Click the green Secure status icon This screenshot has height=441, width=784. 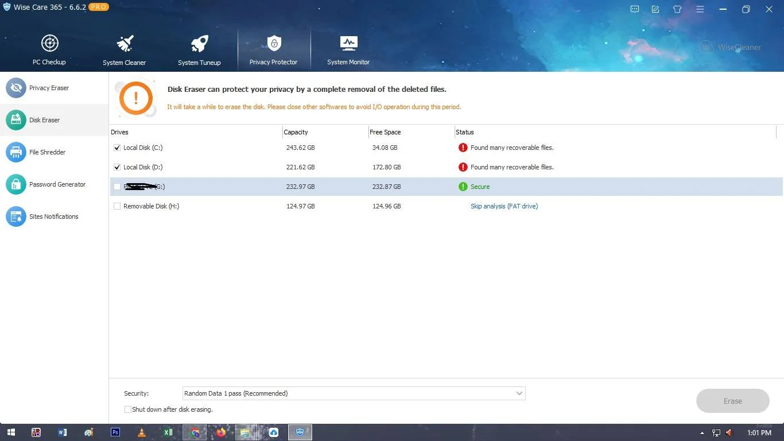(x=463, y=187)
